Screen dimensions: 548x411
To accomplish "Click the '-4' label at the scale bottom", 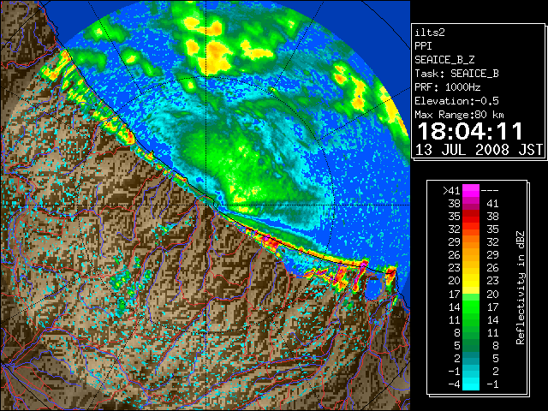I will click(x=454, y=384).
